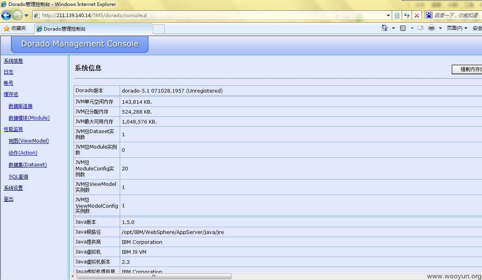
Task: Open the recent pages dropdown beside Forward
Action: [x=27, y=15]
